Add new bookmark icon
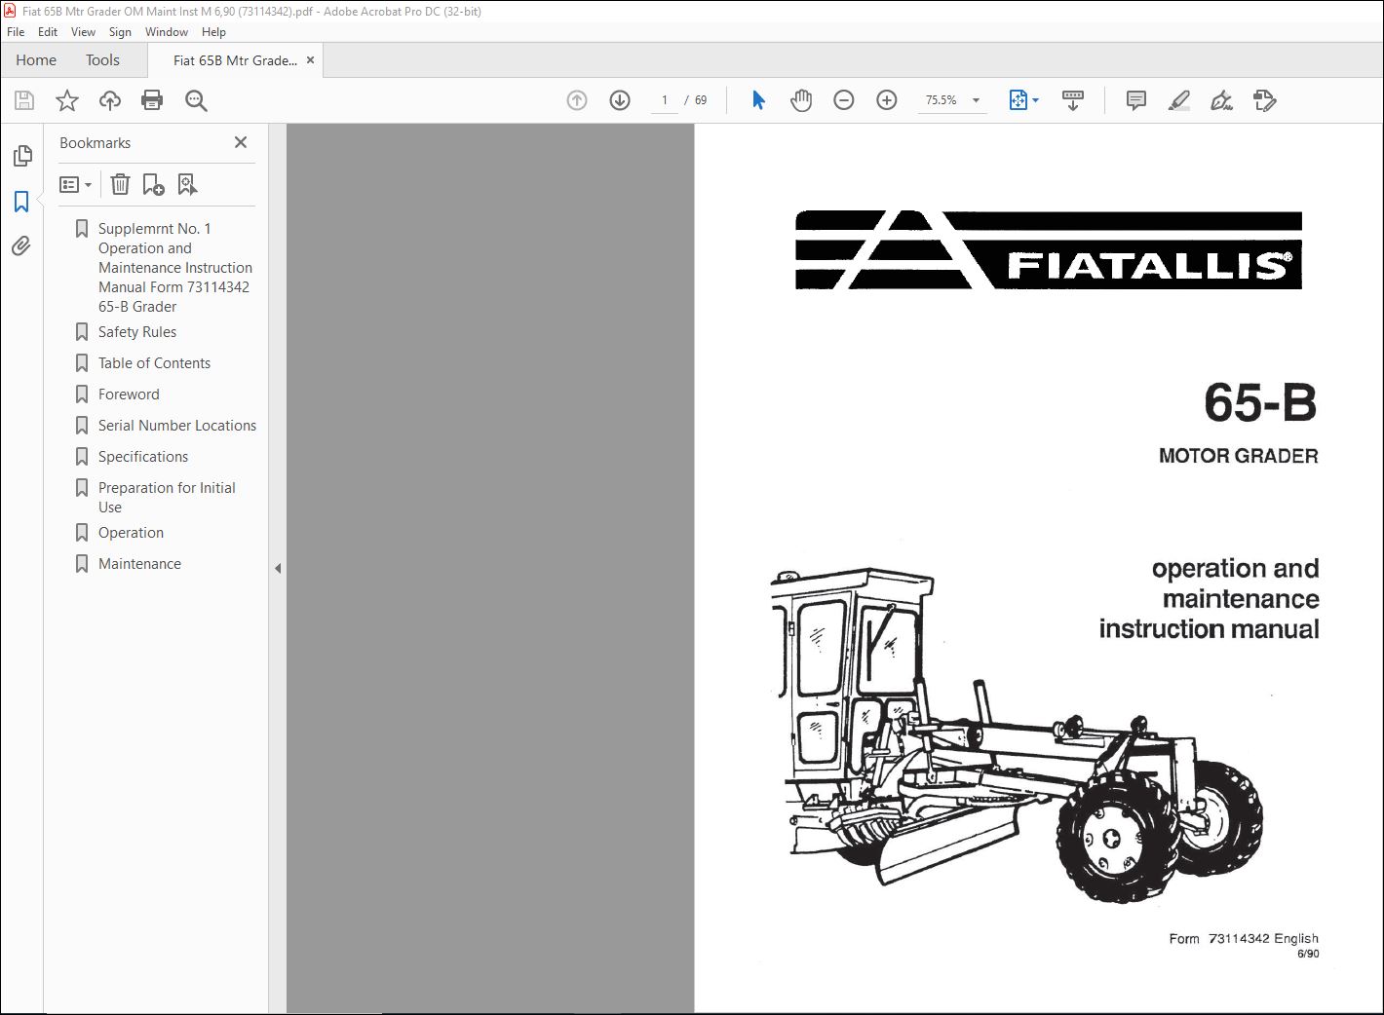The width and height of the screenshot is (1384, 1015). 153,184
